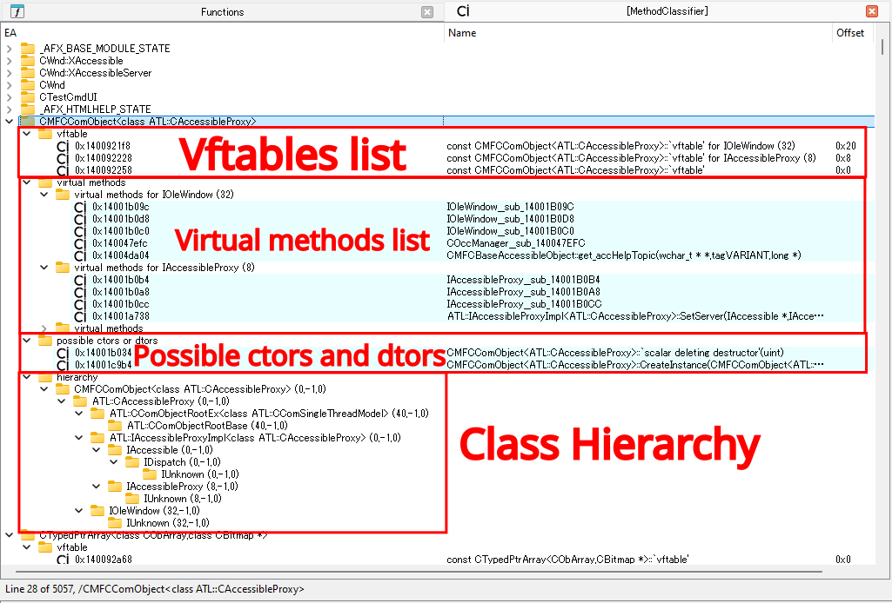Collapse virtual methods for IAccessibleProxy (8)
The width and height of the screenshot is (892, 603).
coord(44,268)
